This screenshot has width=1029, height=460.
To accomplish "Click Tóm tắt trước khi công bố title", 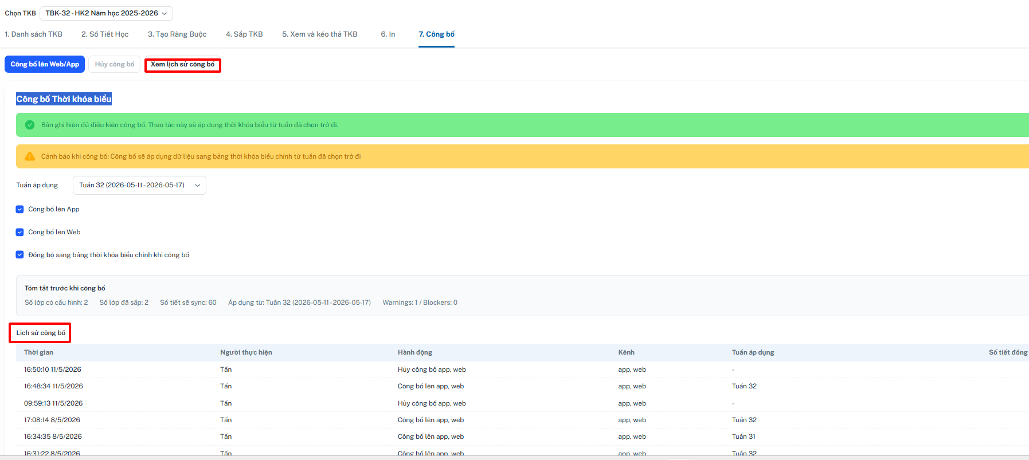I will [x=65, y=288].
